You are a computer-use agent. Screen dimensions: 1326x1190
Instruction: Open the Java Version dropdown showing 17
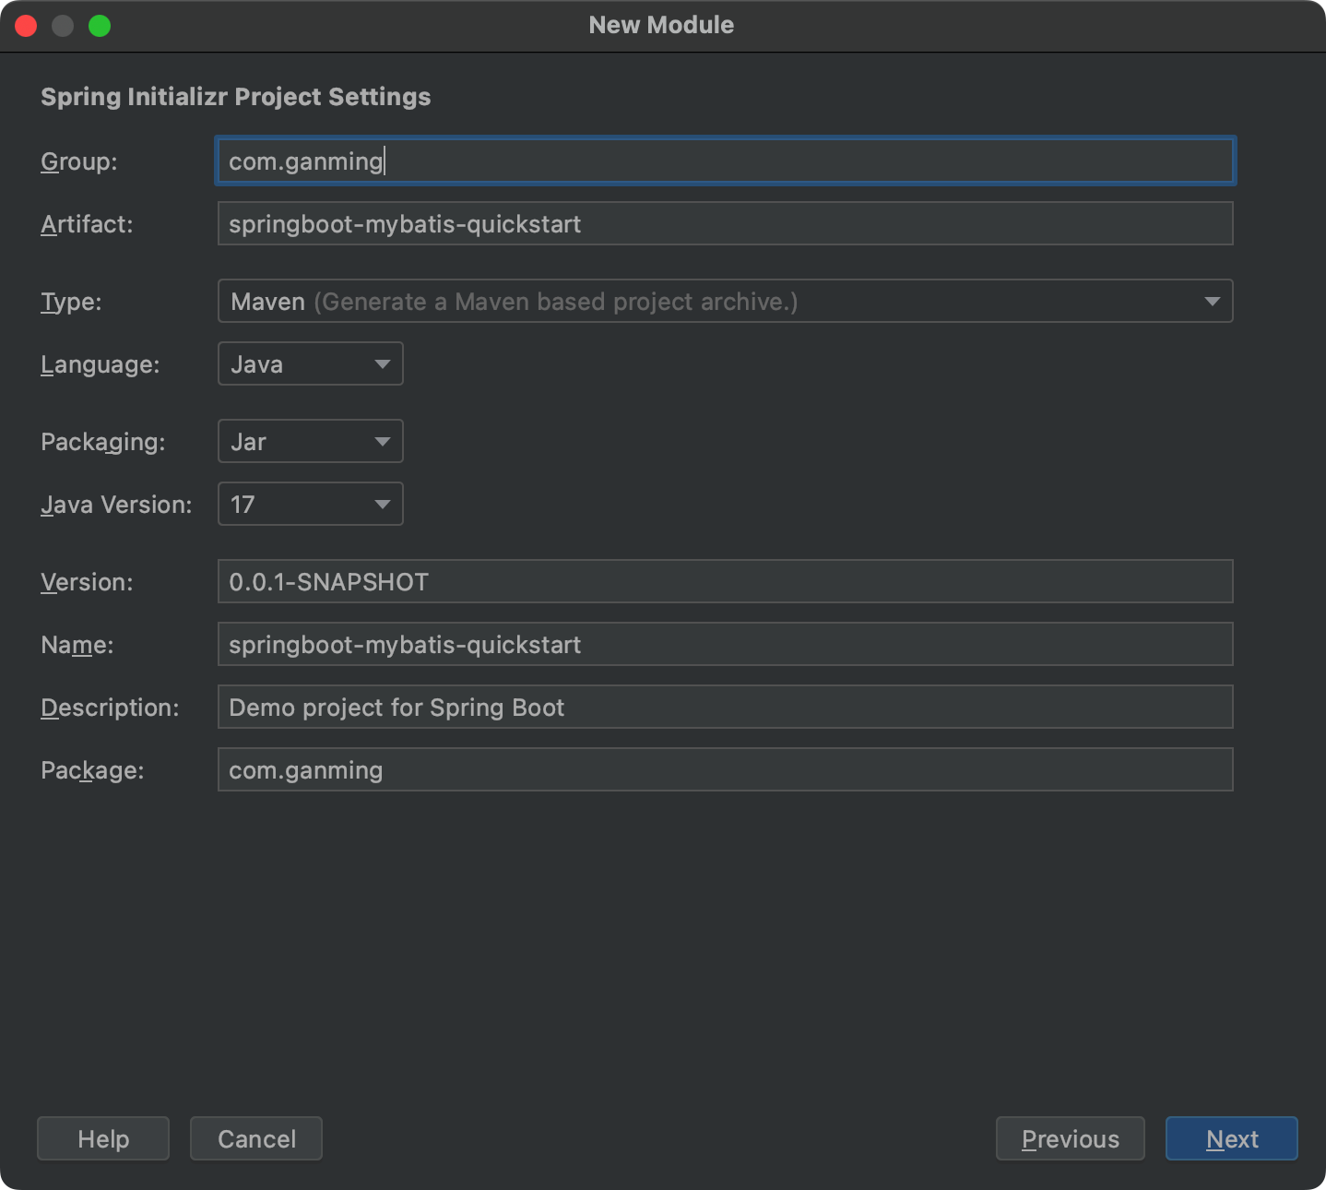pos(310,505)
